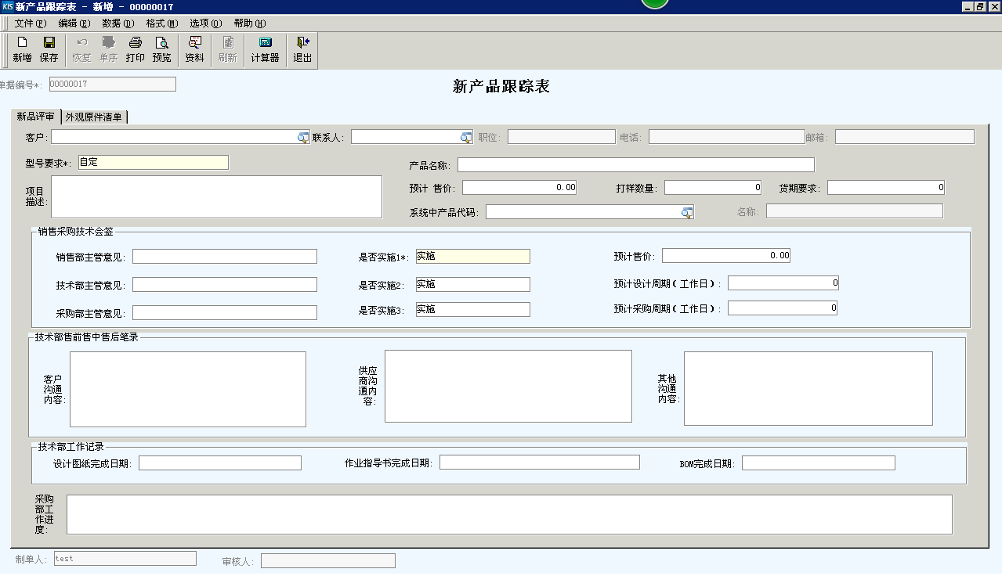Image resolution: width=1002 pixels, height=576 pixels.
Task: Launch the 计算器 (Calculator) tool
Action: pyautogui.click(x=265, y=49)
